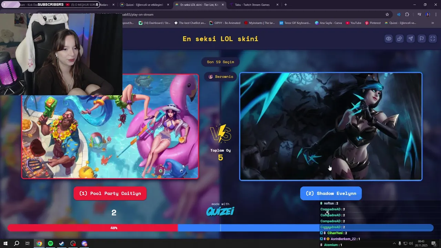Click the flag report icon
The height and width of the screenshot is (248, 441).
coord(422,39)
